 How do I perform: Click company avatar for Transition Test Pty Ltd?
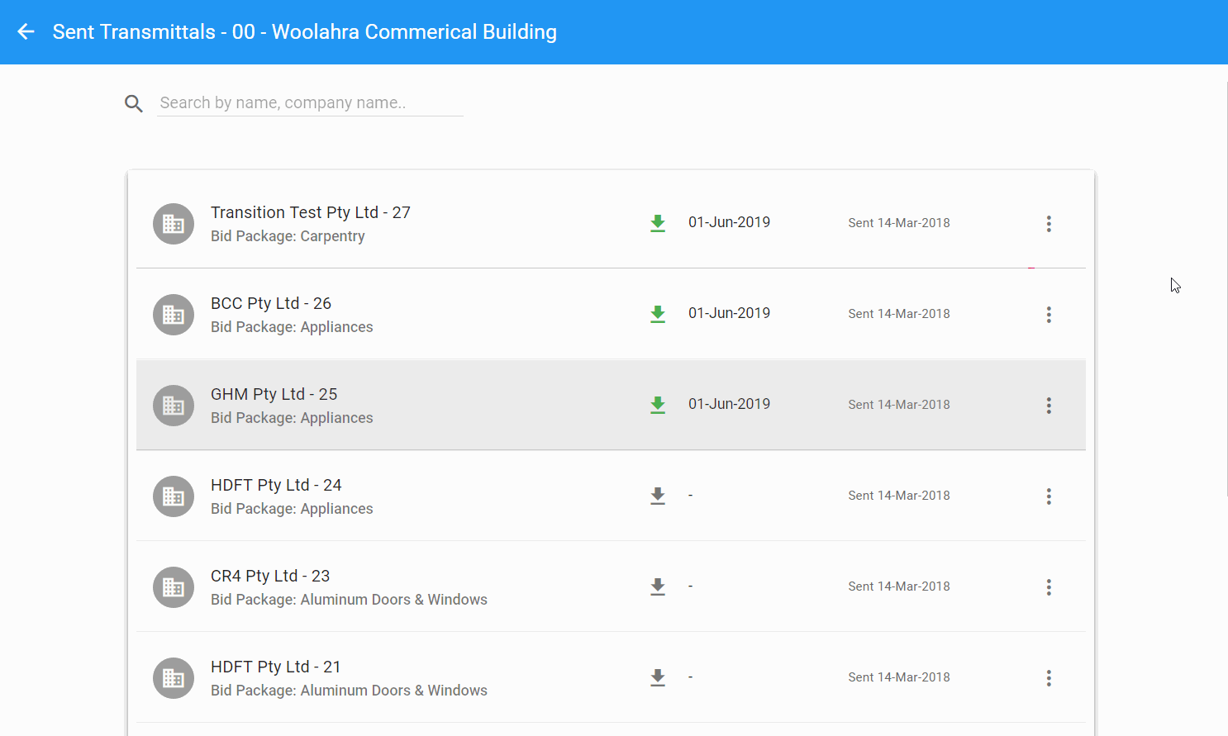point(174,224)
